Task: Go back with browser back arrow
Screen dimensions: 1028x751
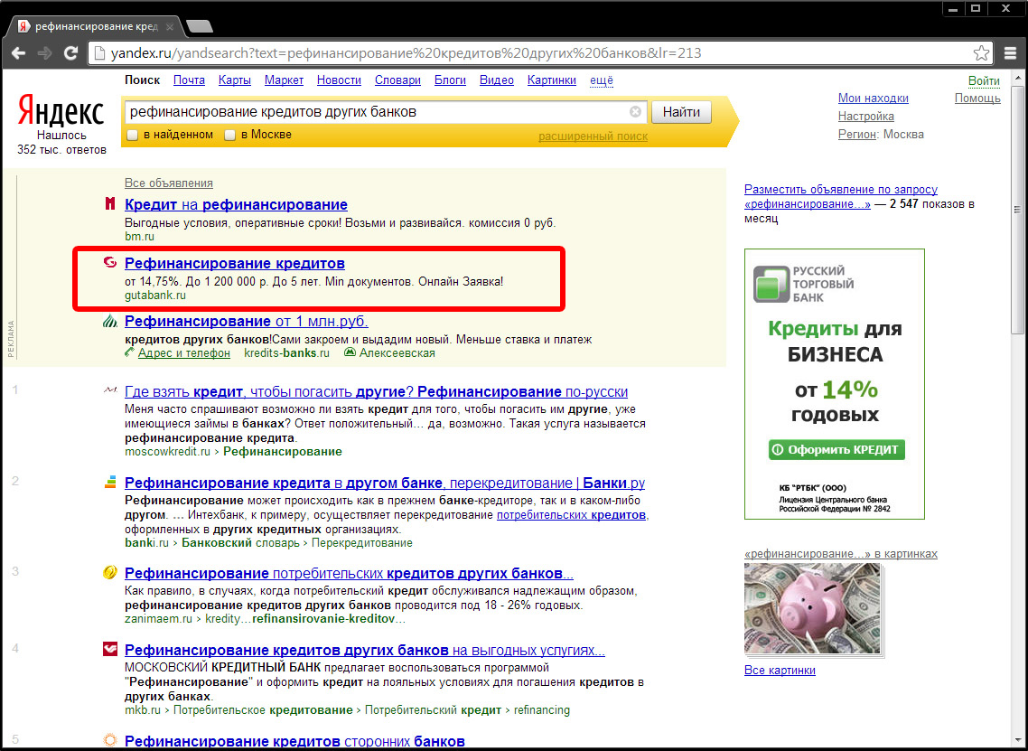Action: [18, 53]
